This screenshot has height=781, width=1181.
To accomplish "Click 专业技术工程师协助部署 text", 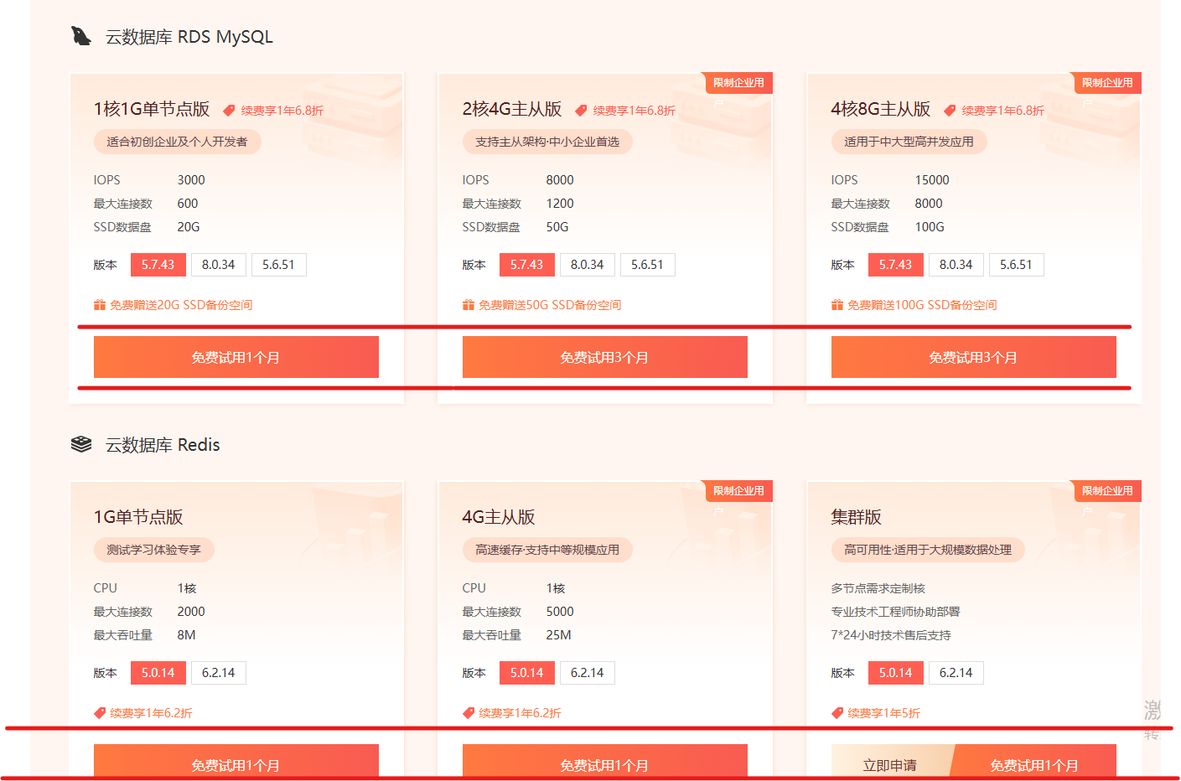I will pos(896,612).
